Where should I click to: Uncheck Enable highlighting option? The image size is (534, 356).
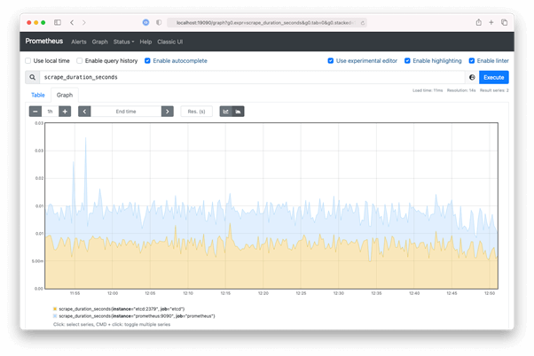407,61
